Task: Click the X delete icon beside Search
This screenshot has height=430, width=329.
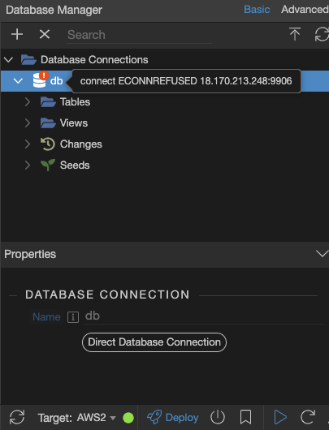Action: (45, 35)
